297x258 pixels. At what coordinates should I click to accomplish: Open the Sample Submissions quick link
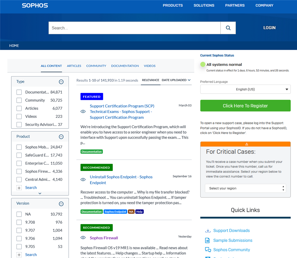[x=233, y=241]
